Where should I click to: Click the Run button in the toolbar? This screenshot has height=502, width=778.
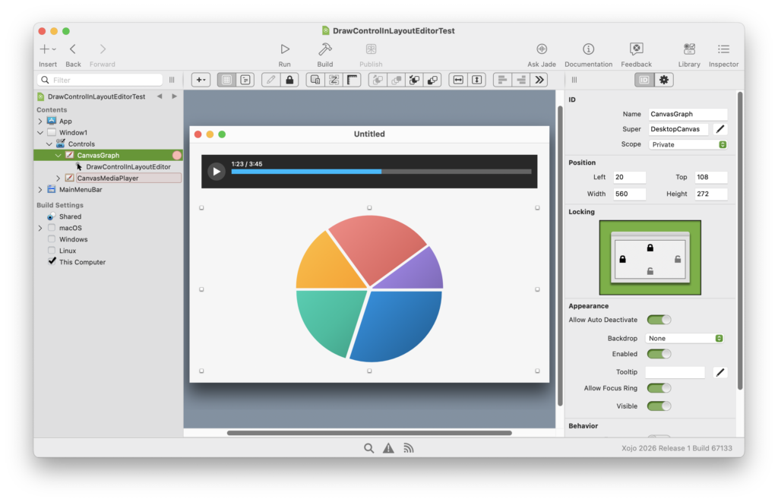coord(284,50)
